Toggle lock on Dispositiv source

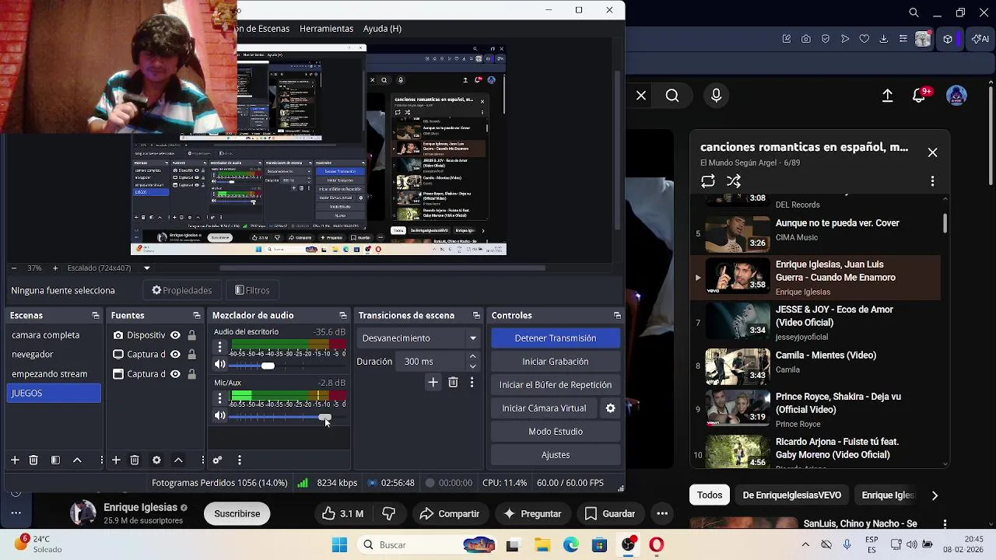tap(191, 335)
